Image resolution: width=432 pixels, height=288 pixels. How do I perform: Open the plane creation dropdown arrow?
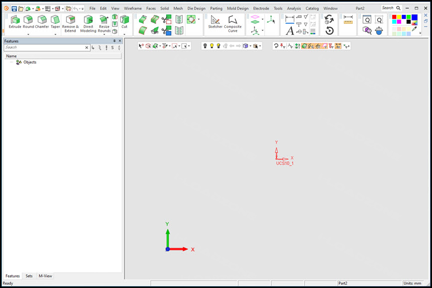coord(262,19)
